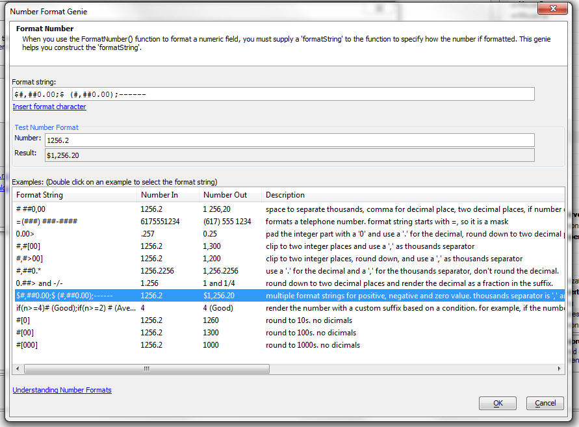Select the '0.##> and -/-' format row
579x427 pixels.
(289, 283)
